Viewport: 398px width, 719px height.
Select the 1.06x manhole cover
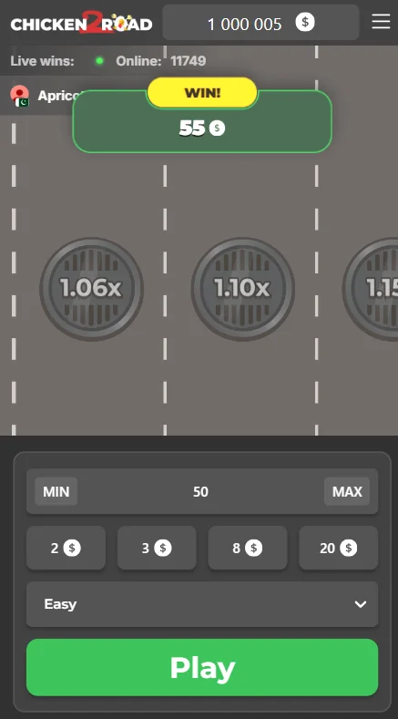(92, 289)
